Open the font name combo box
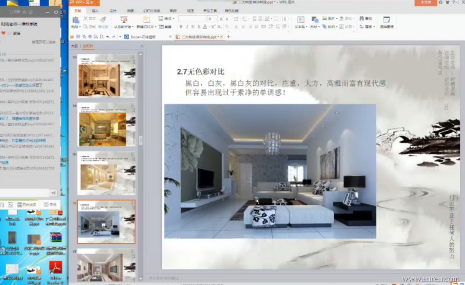Viewport: 465px width, 285px height. tap(193, 19)
